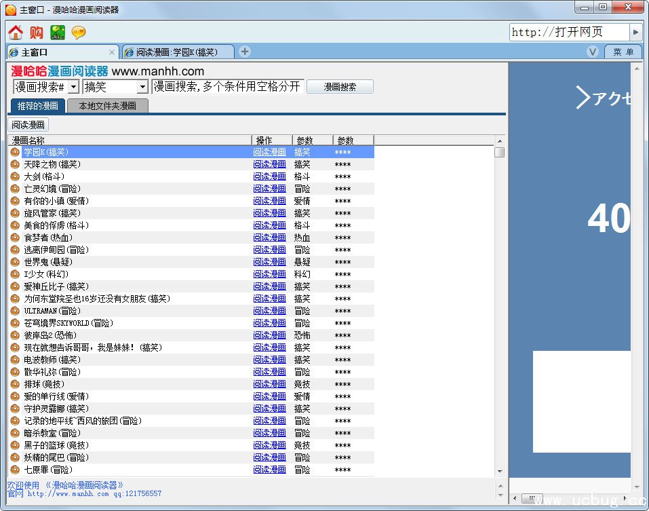Open the green game icon in toolbar
Viewport: 649px width, 511px height.
[x=58, y=33]
